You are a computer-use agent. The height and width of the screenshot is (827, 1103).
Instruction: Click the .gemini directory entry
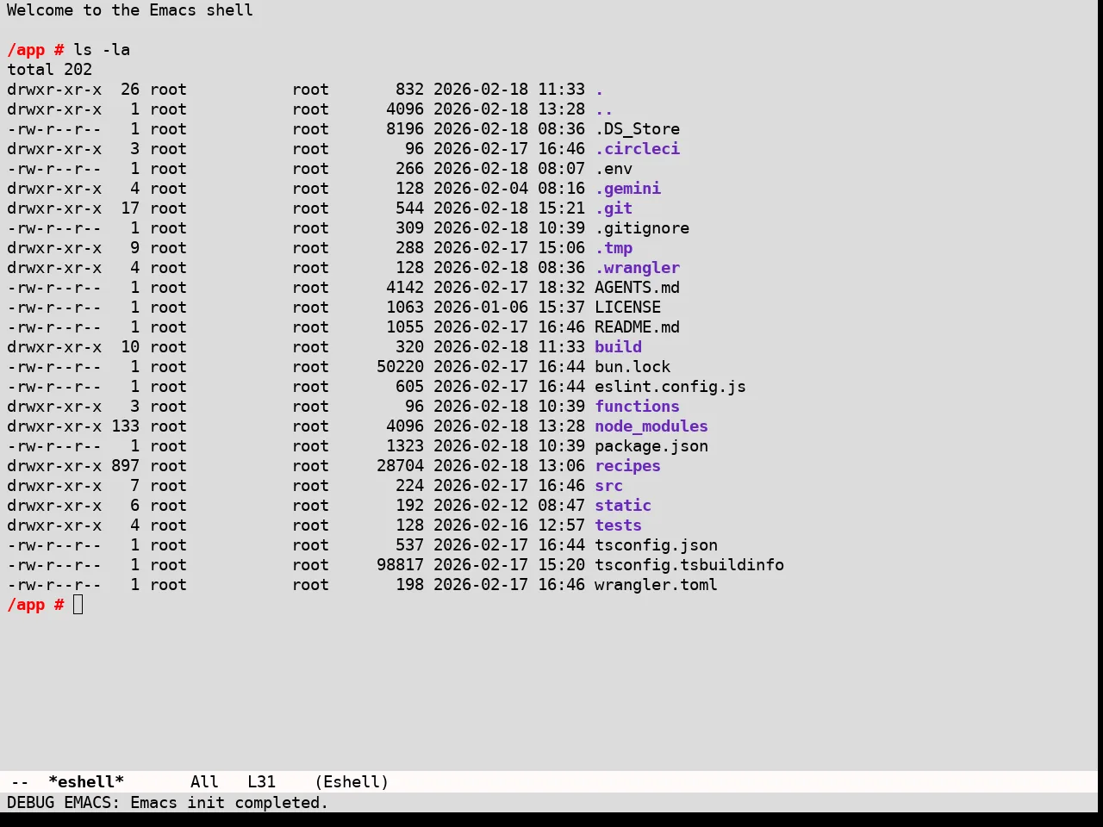tap(627, 189)
